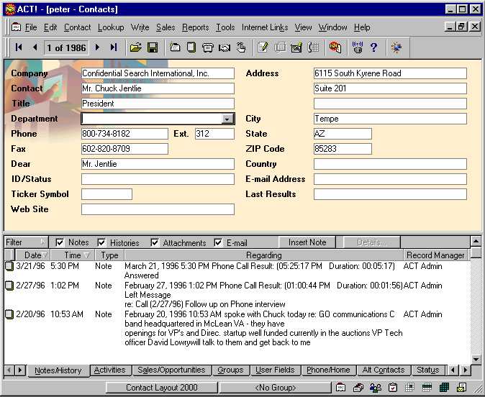This screenshot has height=397, width=485.
Task: Open the Groups view people icon
Action: (x=376, y=387)
